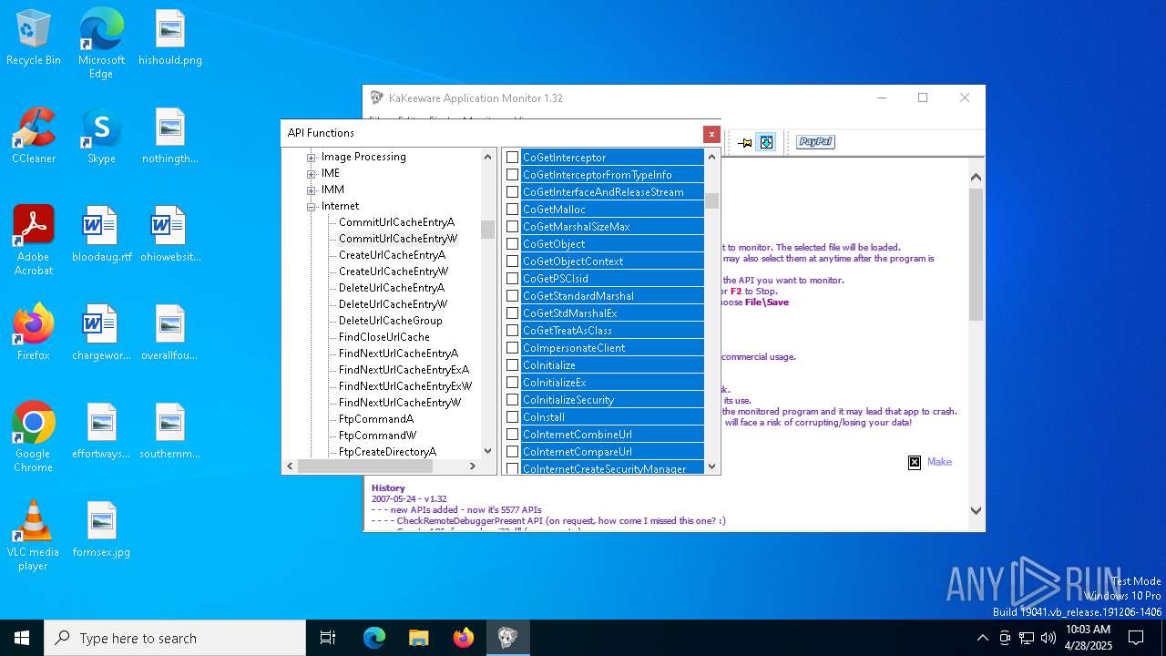Viewport: 1166px width, 656px height.
Task: Check the CoGetObject checkbox
Action: point(512,244)
